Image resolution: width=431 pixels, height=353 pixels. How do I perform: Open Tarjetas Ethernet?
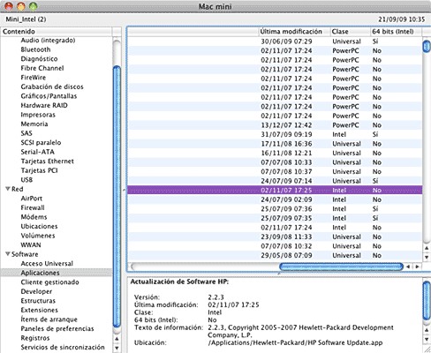coord(48,161)
